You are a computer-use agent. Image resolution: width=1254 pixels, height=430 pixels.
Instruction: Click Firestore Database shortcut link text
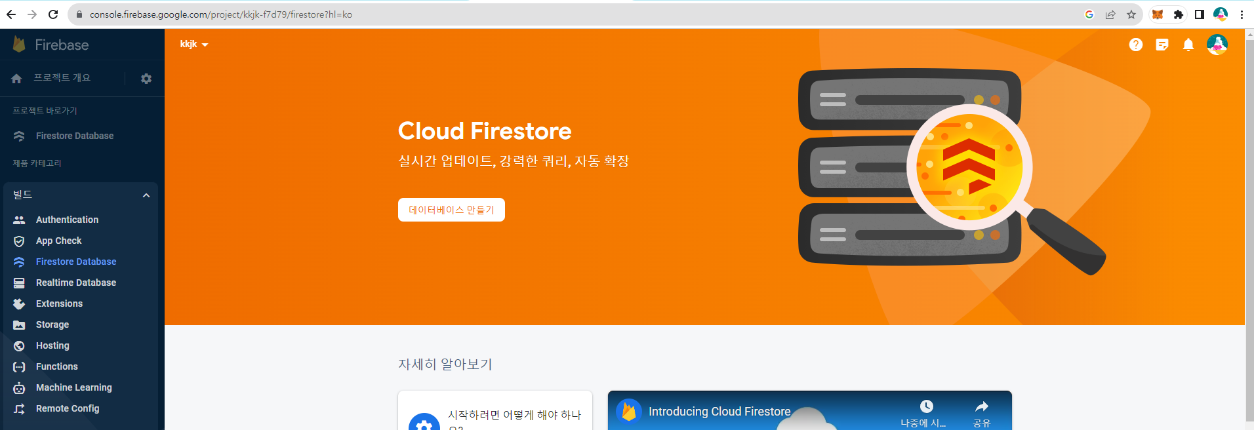(x=75, y=136)
